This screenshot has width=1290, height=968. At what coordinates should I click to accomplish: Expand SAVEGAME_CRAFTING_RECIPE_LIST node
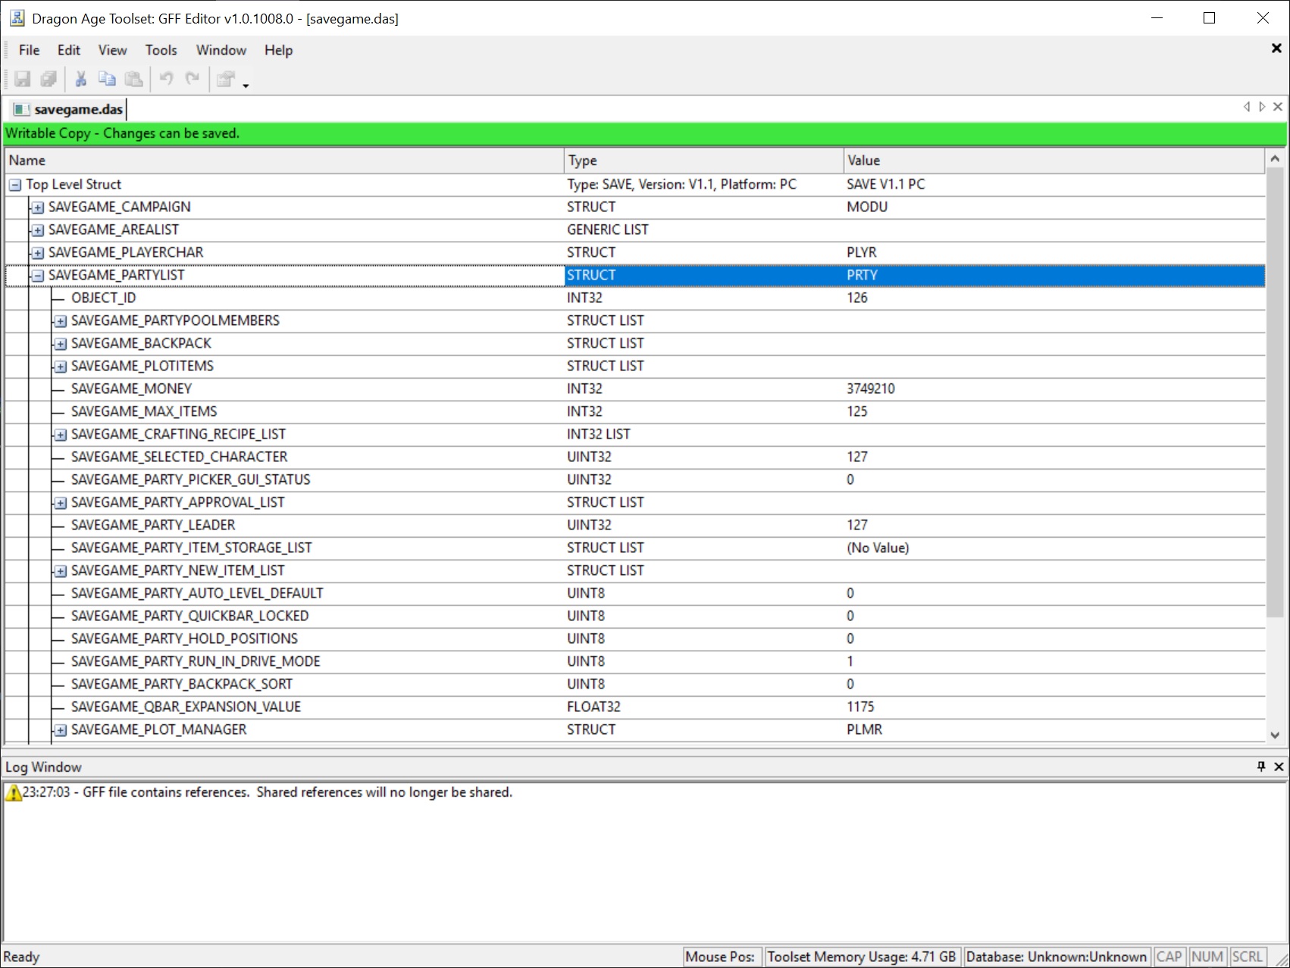point(61,435)
